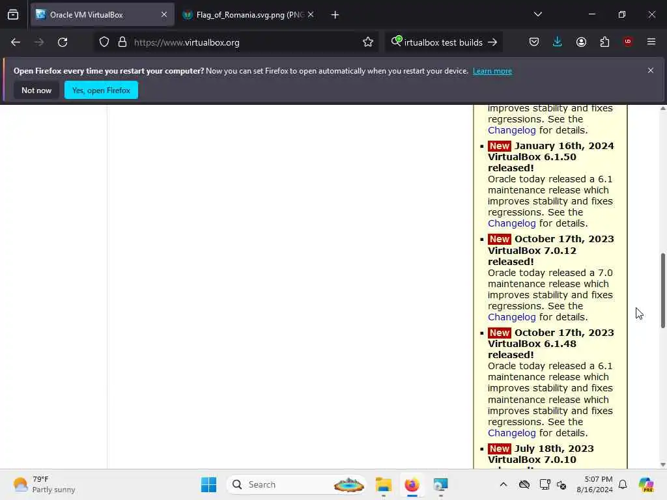Open the Windows Start menu

coord(208,484)
